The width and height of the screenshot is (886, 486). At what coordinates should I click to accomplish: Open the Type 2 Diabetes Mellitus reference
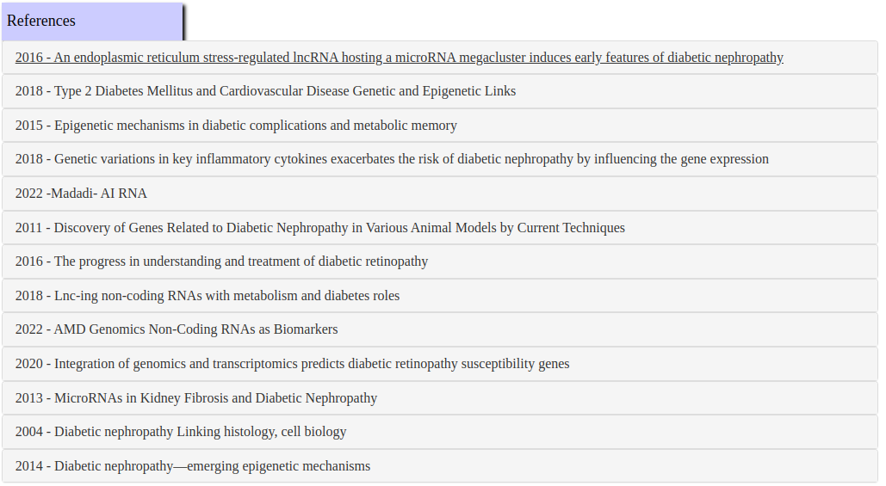click(265, 91)
